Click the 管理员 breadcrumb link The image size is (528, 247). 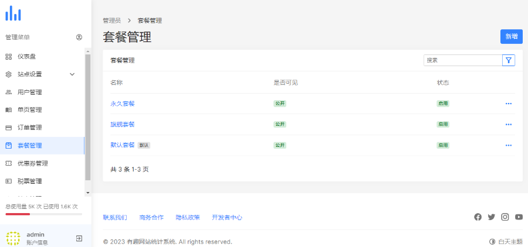(x=112, y=21)
